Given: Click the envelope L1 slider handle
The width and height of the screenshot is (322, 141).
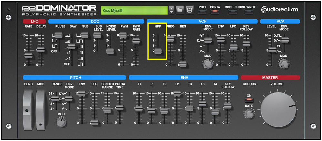Looking at the screenshot, I should [x=152, y=111].
